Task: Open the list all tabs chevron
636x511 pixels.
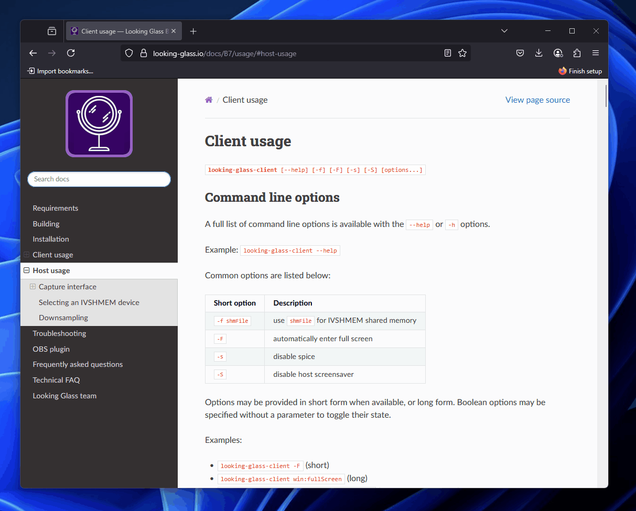Action: (x=504, y=31)
